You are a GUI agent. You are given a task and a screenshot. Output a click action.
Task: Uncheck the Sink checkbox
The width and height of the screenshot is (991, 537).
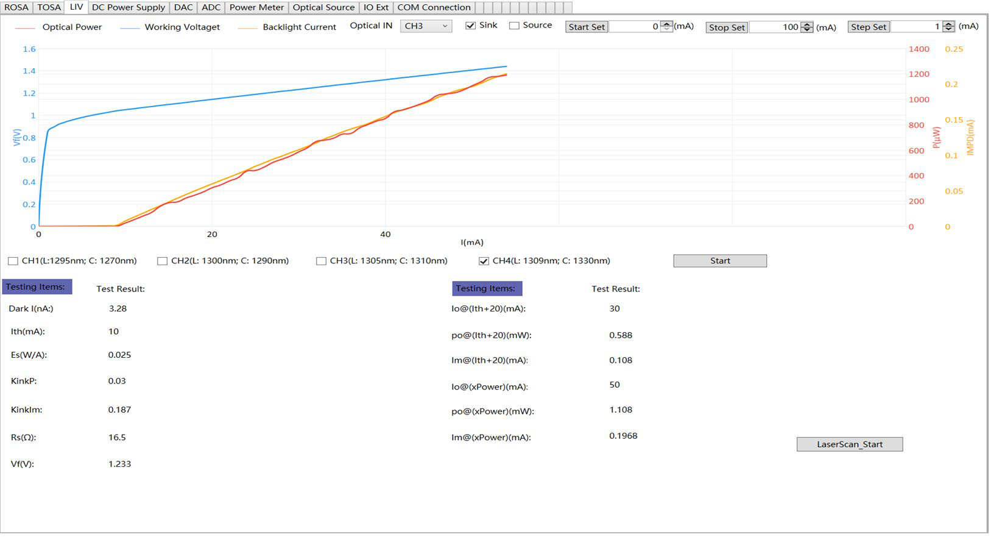click(470, 26)
